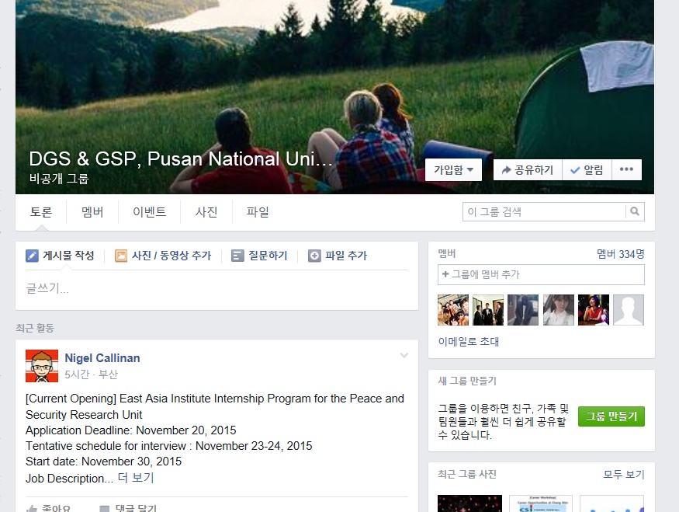The image size is (679, 512).
Task: Open 멤버 334명 member count link
Action: tap(621, 254)
